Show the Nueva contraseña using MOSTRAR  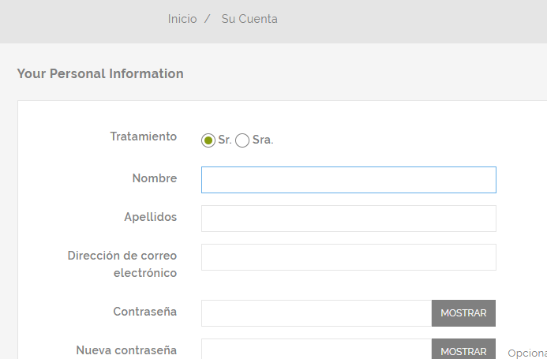[463, 350]
